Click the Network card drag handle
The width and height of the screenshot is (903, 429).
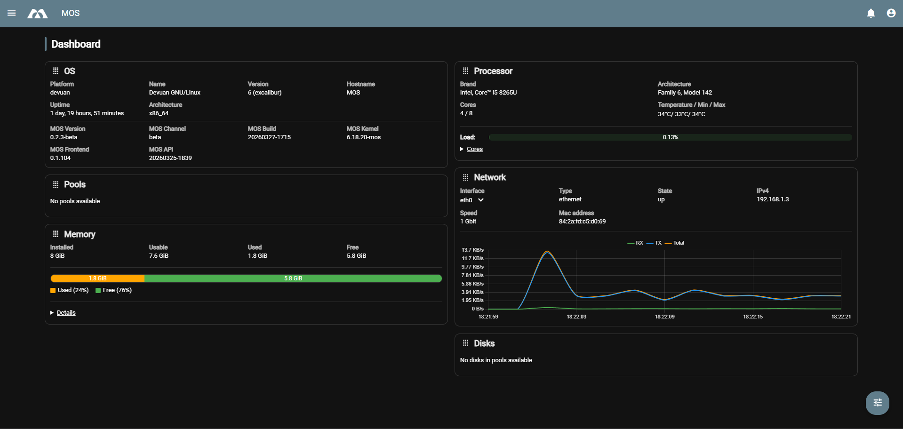[465, 177]
